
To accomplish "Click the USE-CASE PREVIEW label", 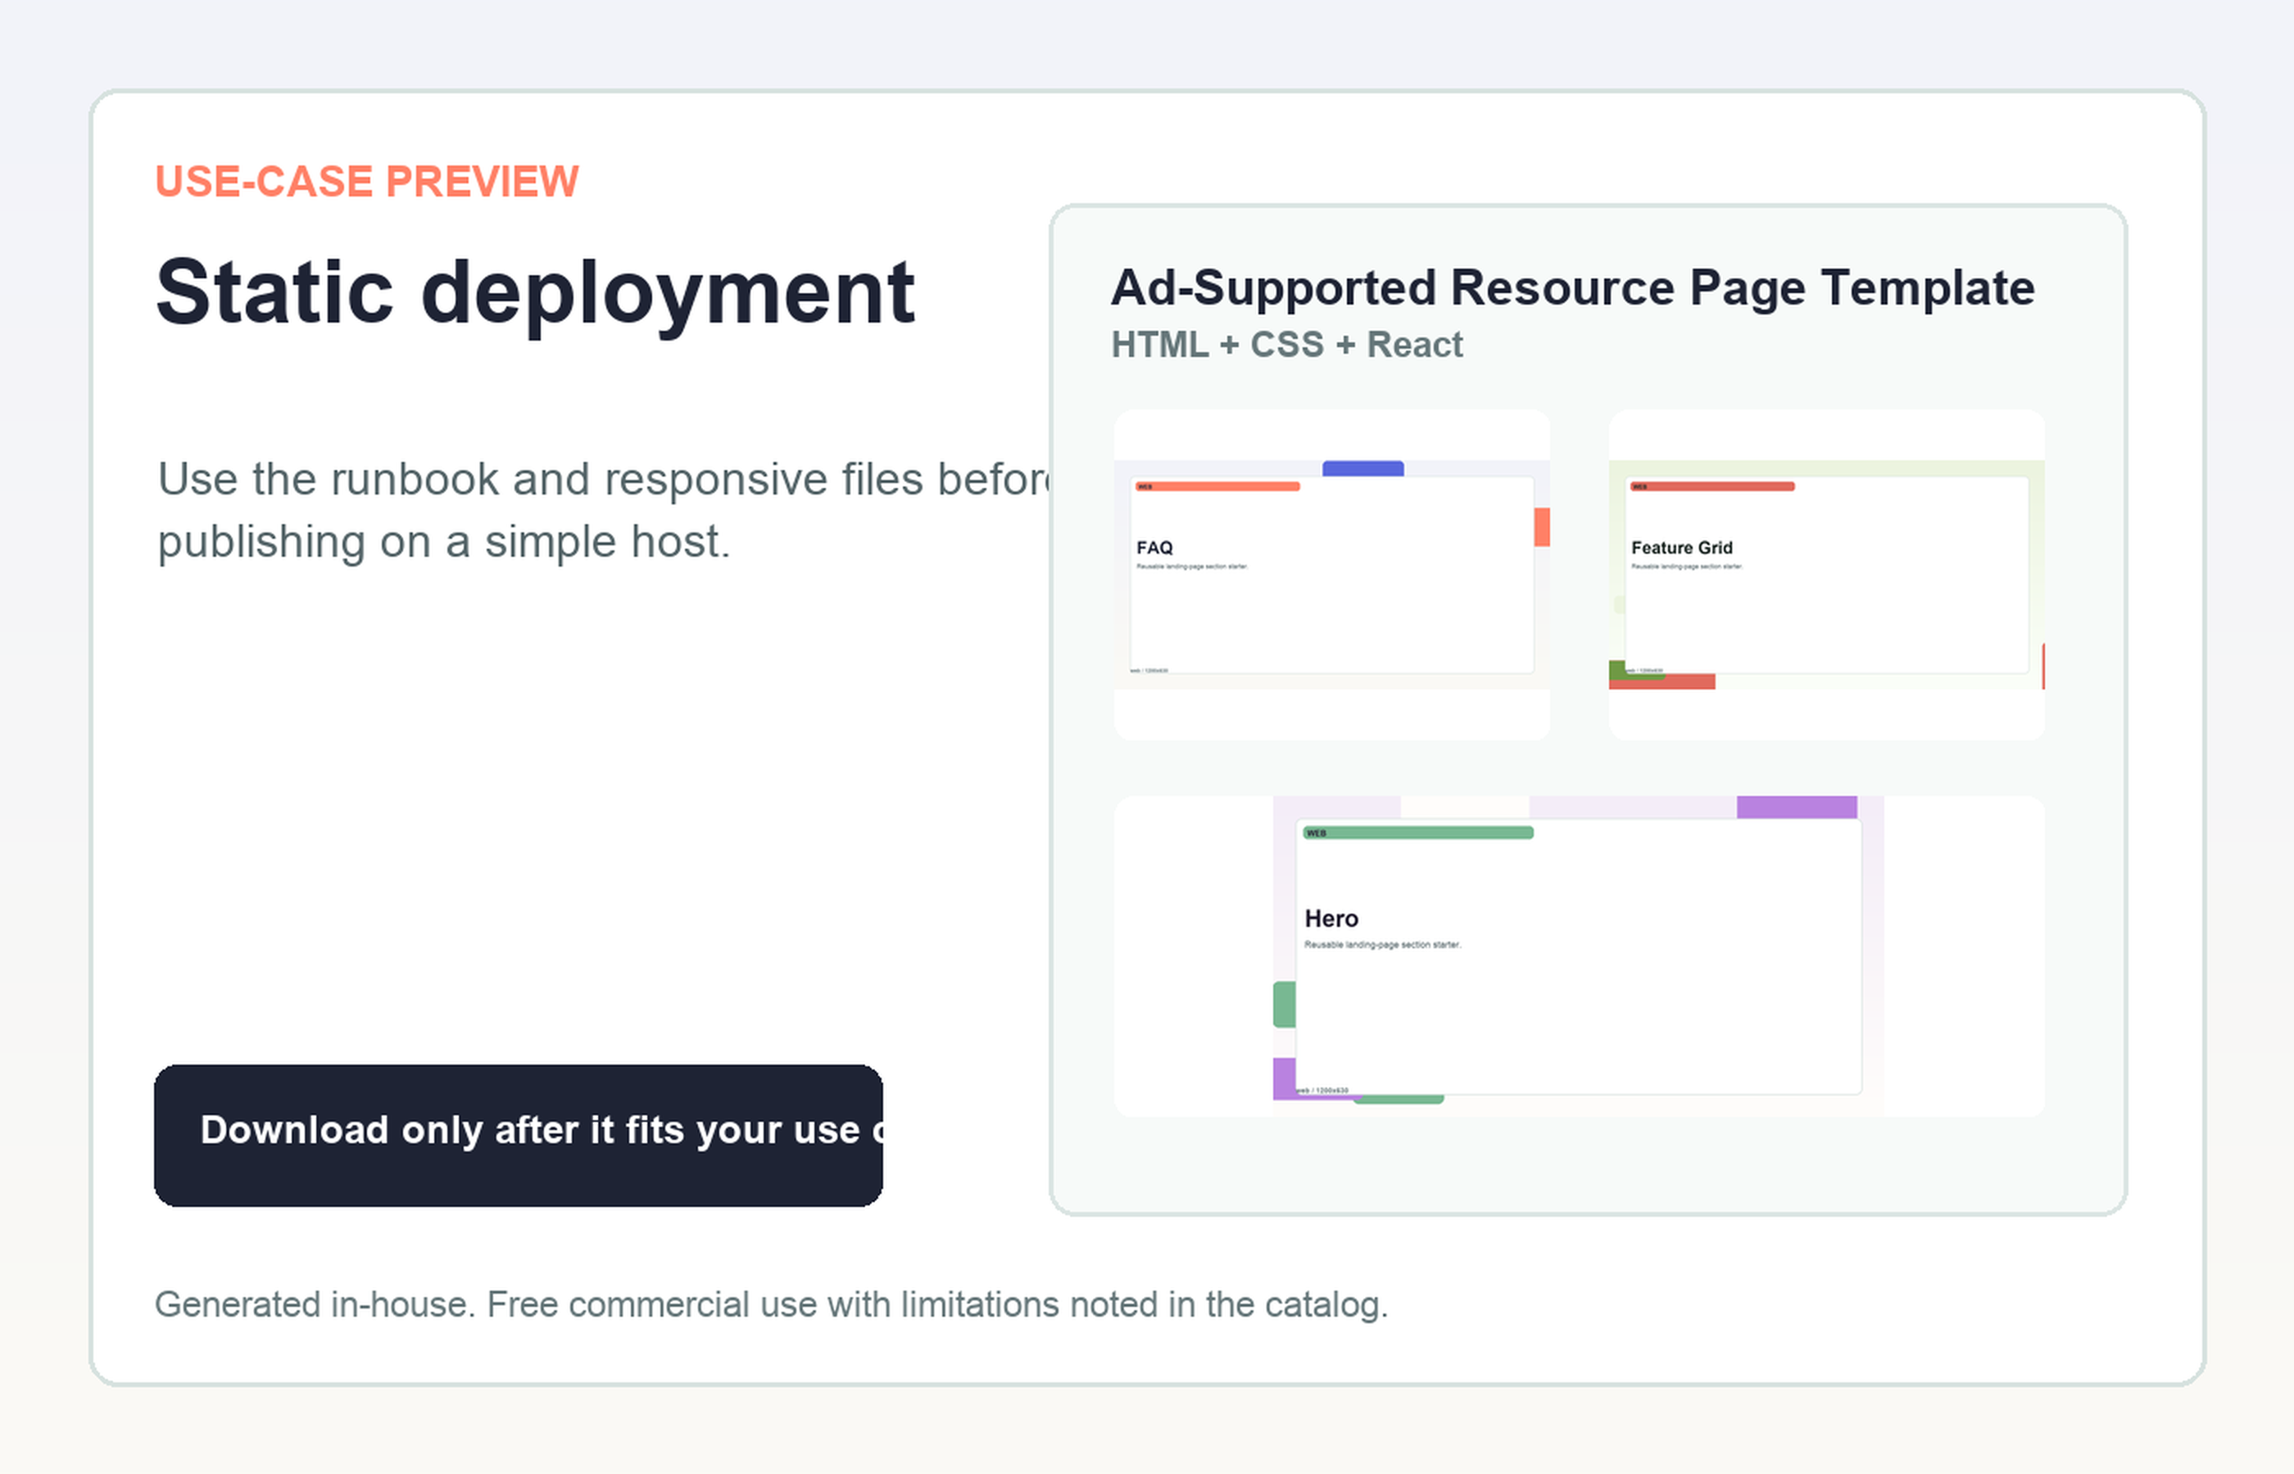I will [x=367, y=182].
